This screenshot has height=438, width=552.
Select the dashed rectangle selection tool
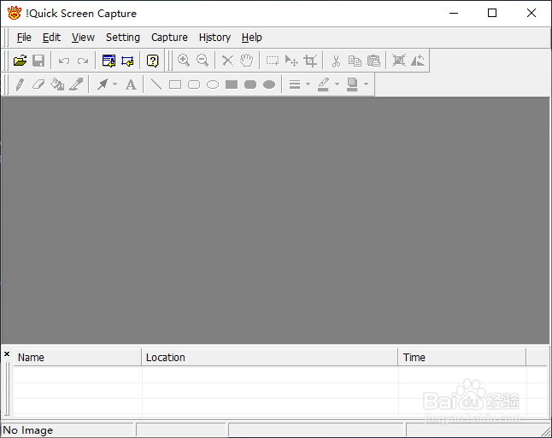272,61
